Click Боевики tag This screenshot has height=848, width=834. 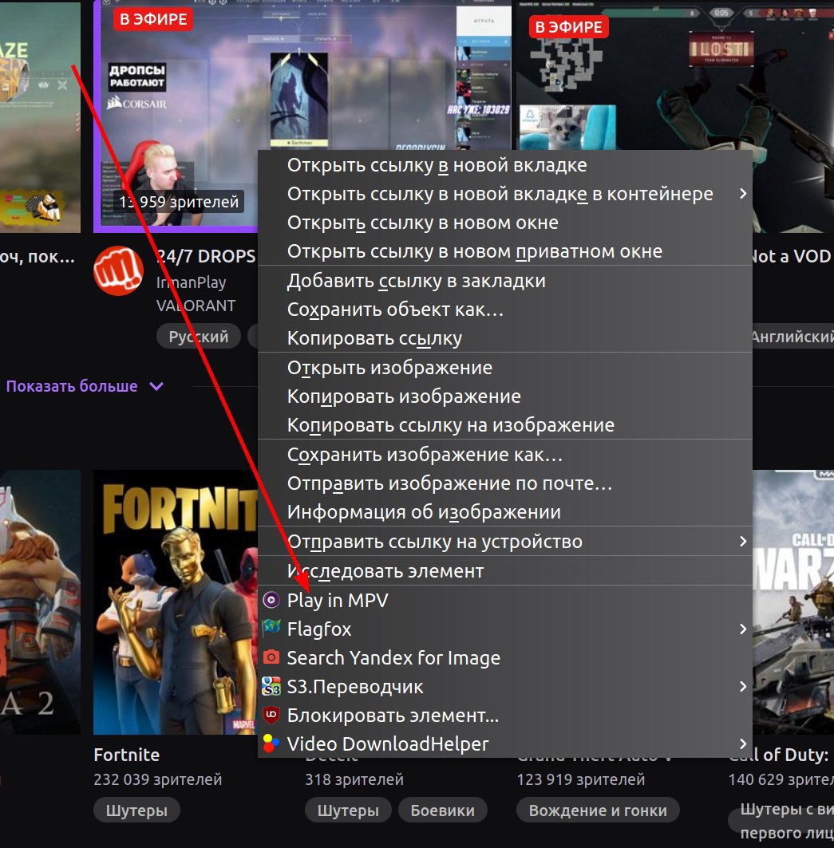(443, 811)
